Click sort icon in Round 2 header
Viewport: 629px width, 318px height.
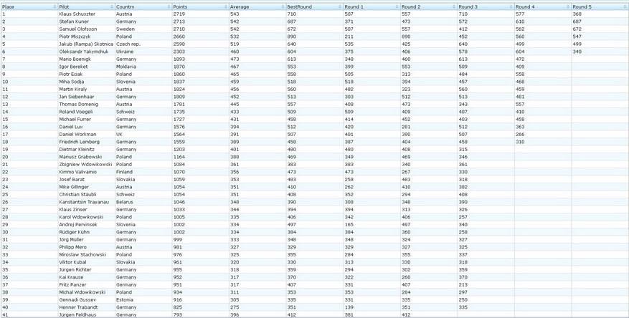tap(453, 6)
